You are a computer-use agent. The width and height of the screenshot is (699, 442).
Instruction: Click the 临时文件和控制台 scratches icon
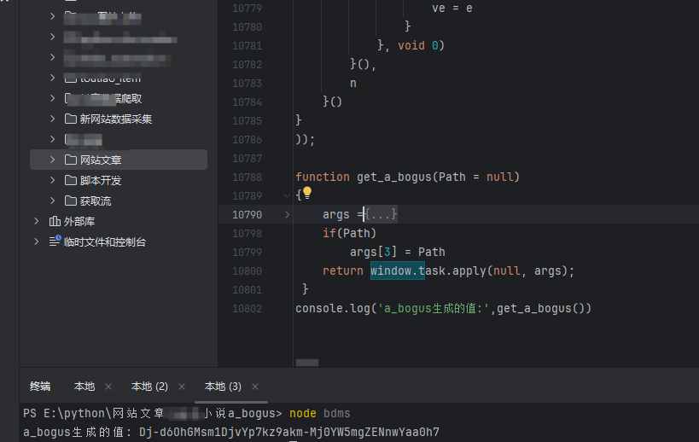pyautogui.click(x=55, y=241)
